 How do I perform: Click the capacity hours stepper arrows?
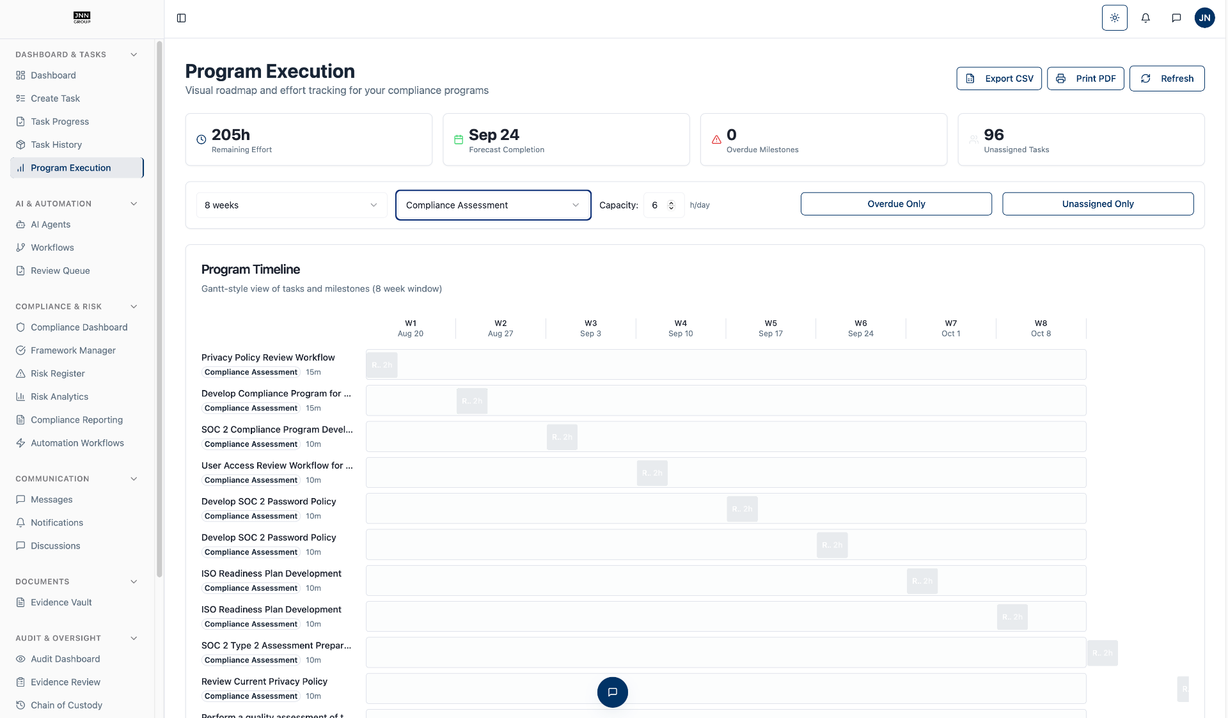pos(671,205)
